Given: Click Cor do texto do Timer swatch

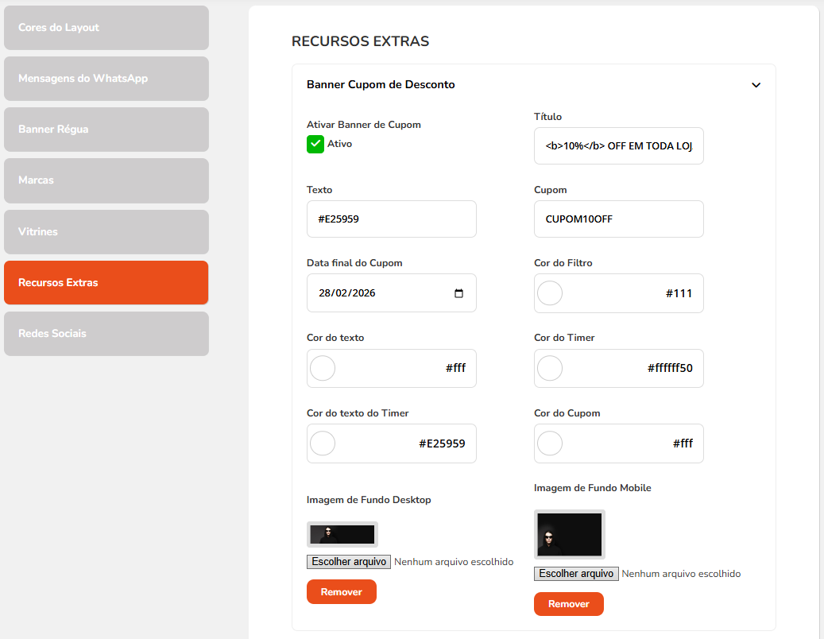Looking at the screenshot, I should [323, 443].
